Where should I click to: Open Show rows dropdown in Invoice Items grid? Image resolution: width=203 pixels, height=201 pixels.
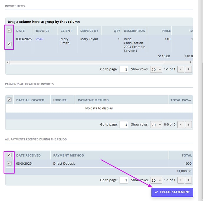click(156, 69)
